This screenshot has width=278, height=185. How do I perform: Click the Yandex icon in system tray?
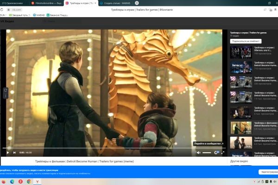(x=254, y=182)
